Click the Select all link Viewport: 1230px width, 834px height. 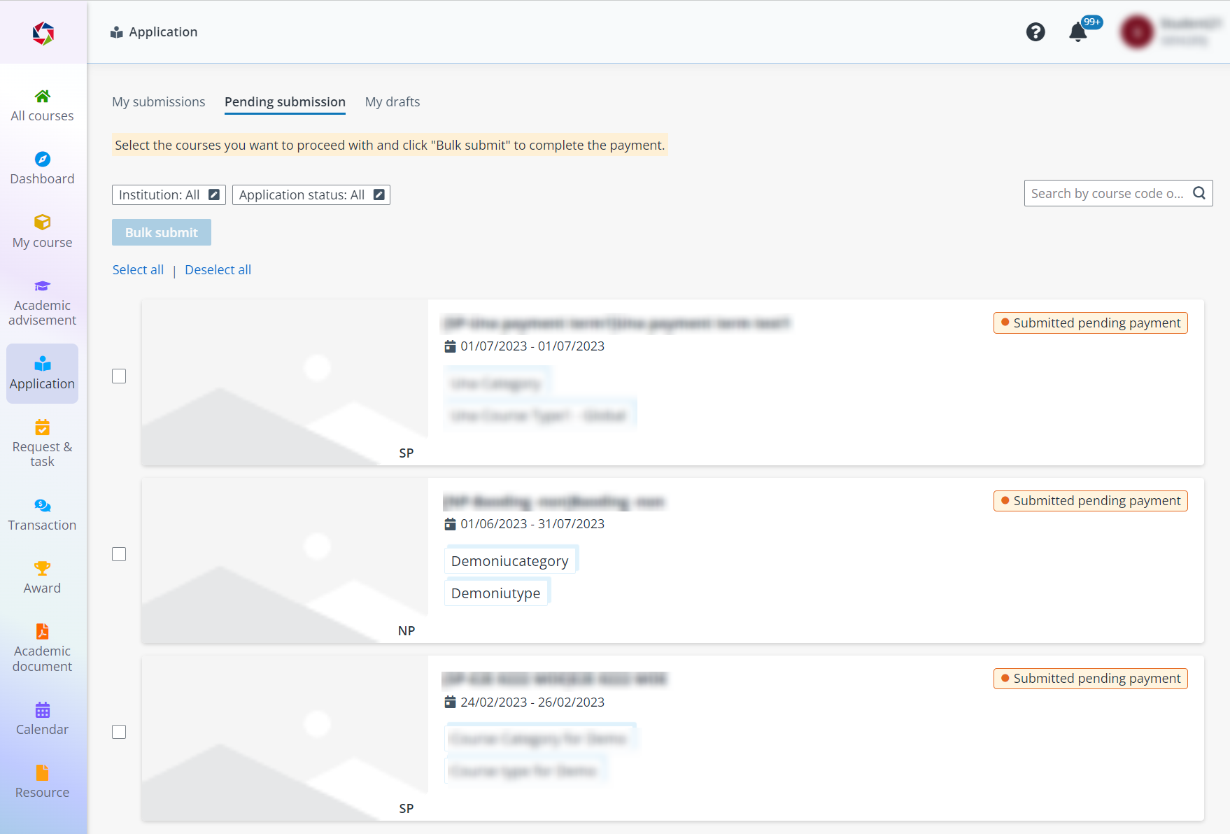tap(138, 270)
